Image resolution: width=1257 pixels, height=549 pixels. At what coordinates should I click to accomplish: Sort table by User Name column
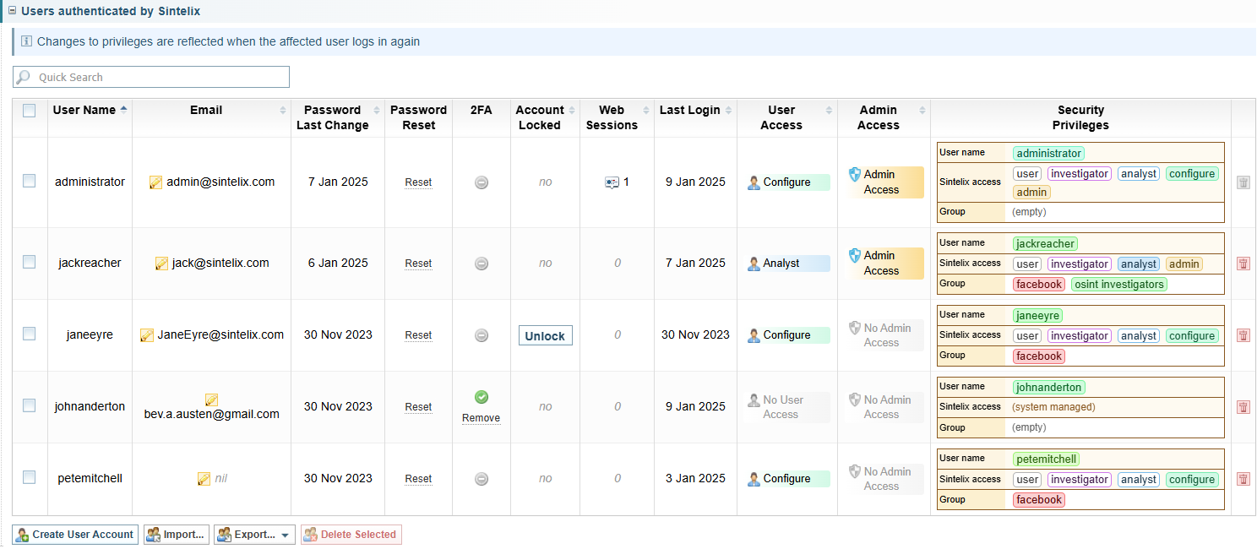tap(84, 110)
